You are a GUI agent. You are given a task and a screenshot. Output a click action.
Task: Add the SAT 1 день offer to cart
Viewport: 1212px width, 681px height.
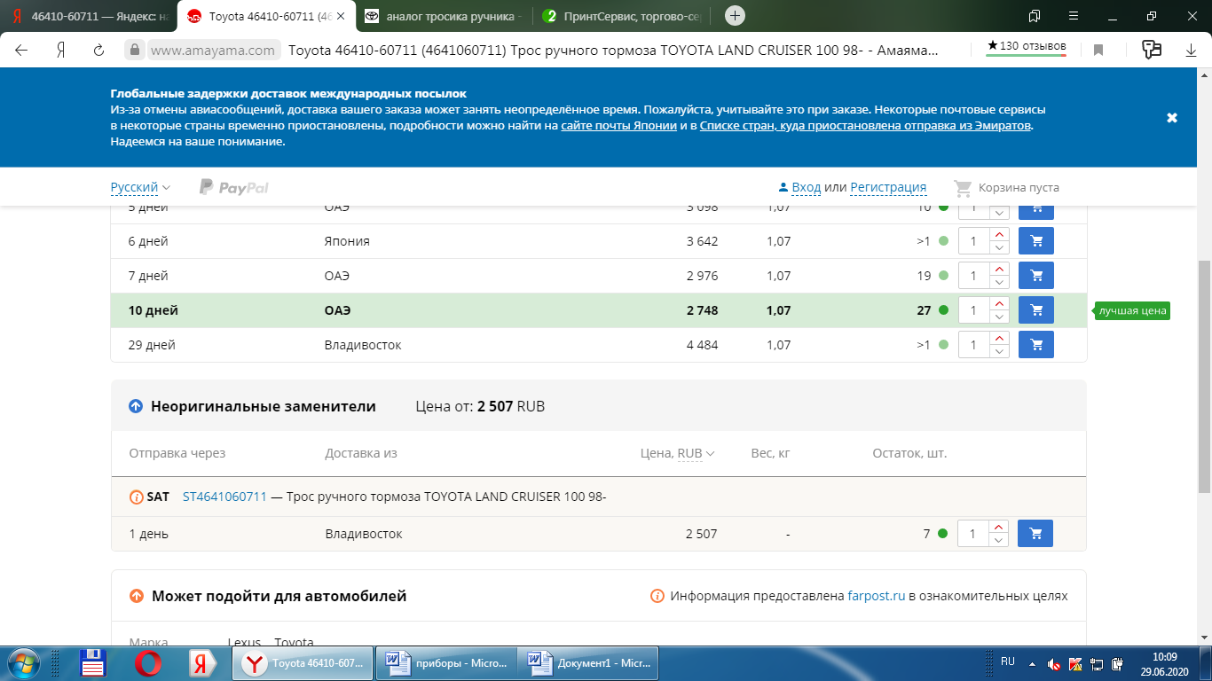(x=1035, y=534)
